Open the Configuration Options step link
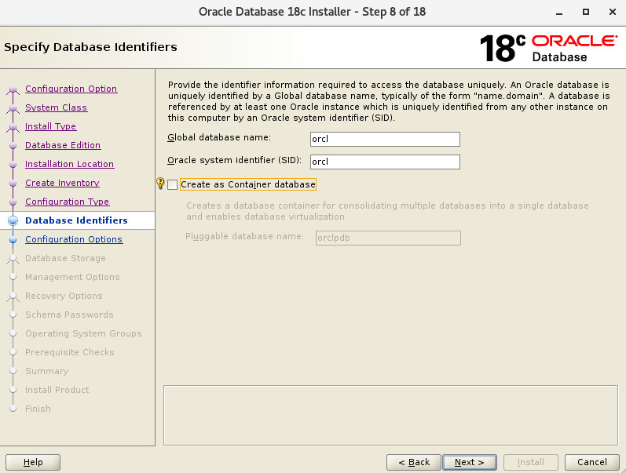Viewport: 626px width, 473px height. [74, 239]
